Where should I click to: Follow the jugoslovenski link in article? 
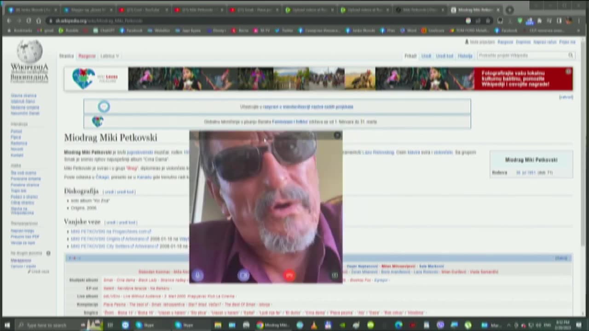(140, 152)
